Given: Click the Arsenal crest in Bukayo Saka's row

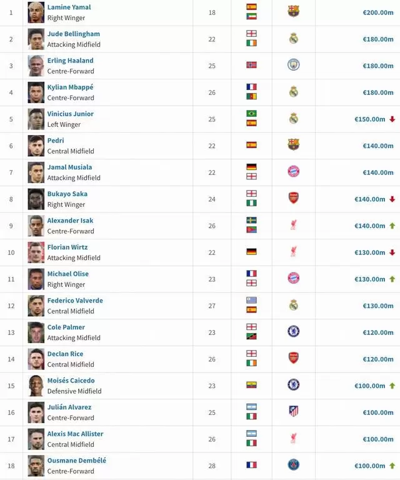Looking at the screenshot, I should (x=293, y=198).
